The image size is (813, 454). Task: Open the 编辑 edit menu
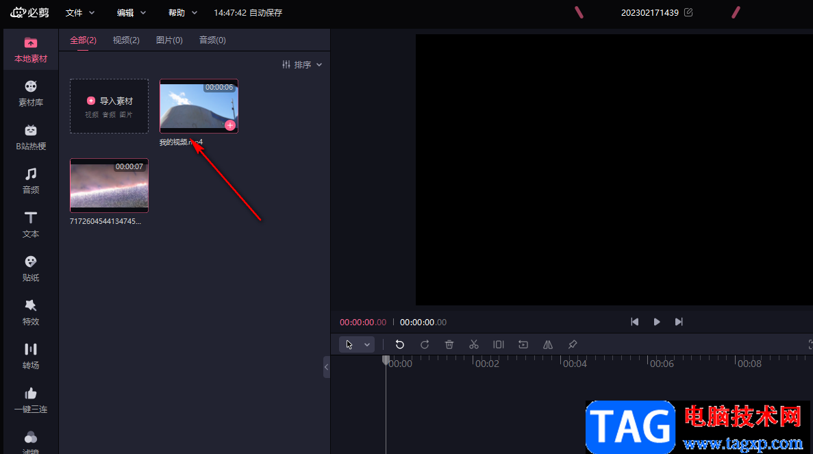coord(132,12)
